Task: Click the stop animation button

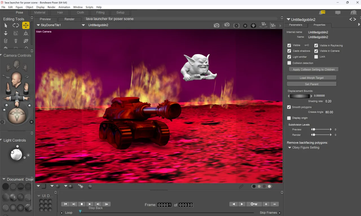Action: tap(82, 204)
